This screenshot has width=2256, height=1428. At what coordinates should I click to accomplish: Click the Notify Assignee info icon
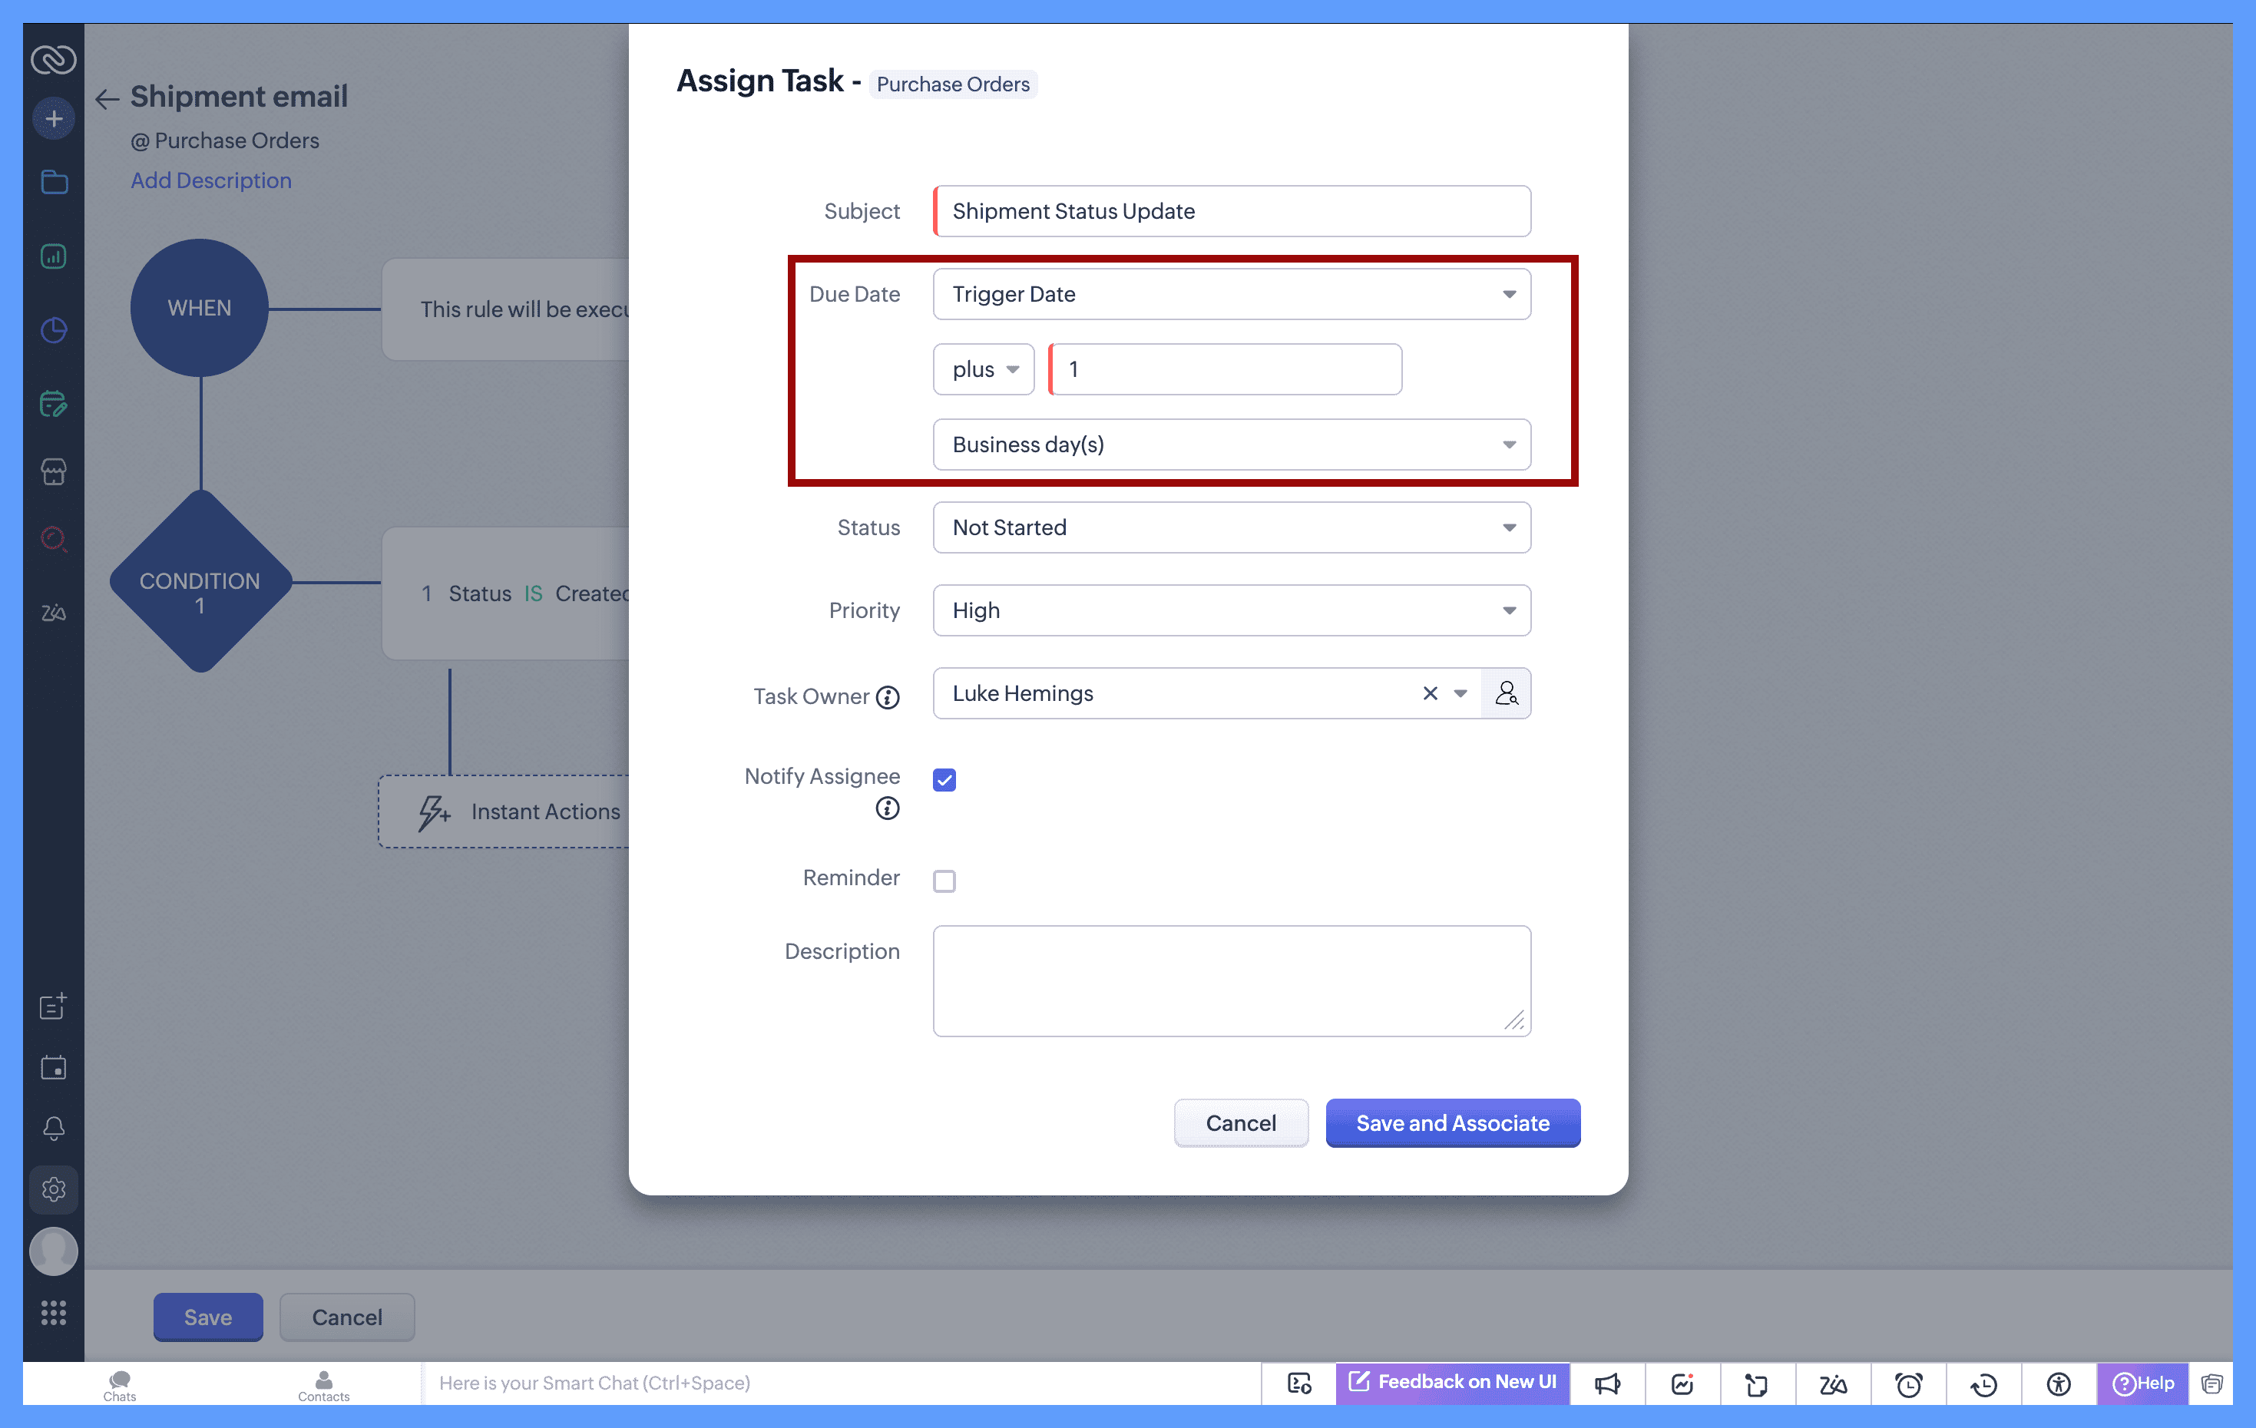[x=887, y=808]
